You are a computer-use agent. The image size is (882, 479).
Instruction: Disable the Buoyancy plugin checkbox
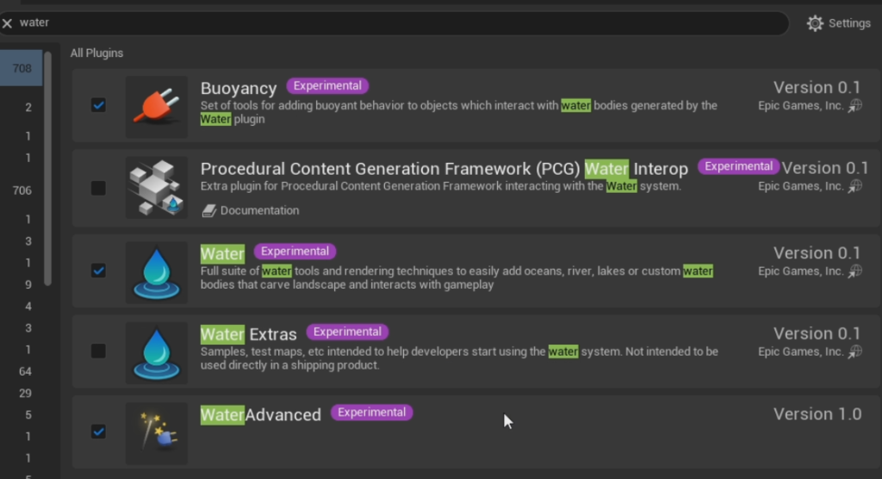click(x=98, y=105)
